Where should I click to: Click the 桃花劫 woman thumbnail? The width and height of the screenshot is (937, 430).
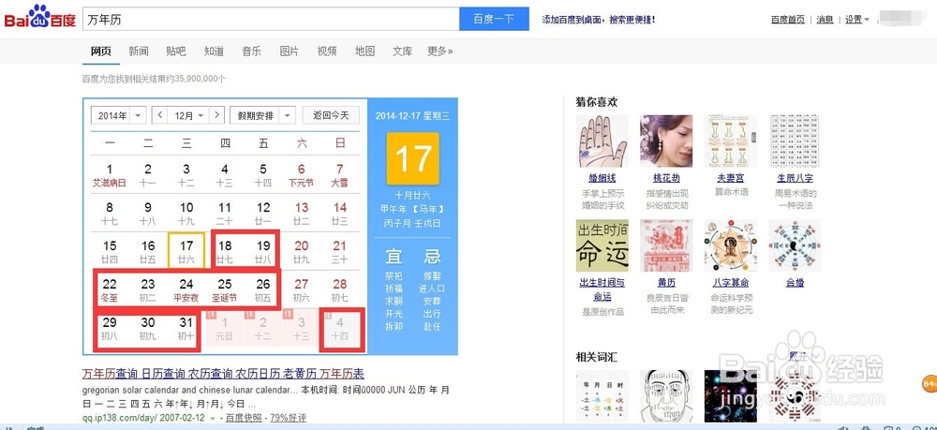(x=666, y=141)
